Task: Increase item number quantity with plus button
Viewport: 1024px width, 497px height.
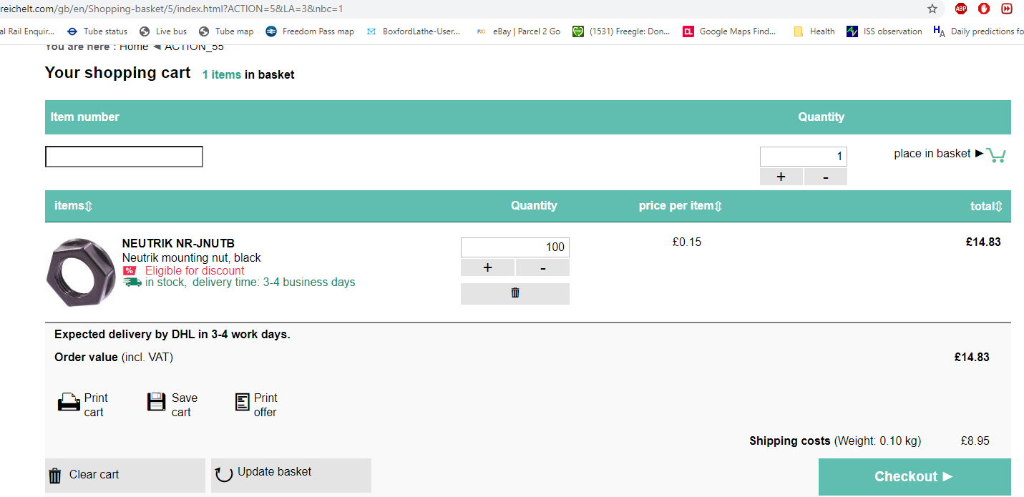Action: pyautogui.click(x=781, y=177)
